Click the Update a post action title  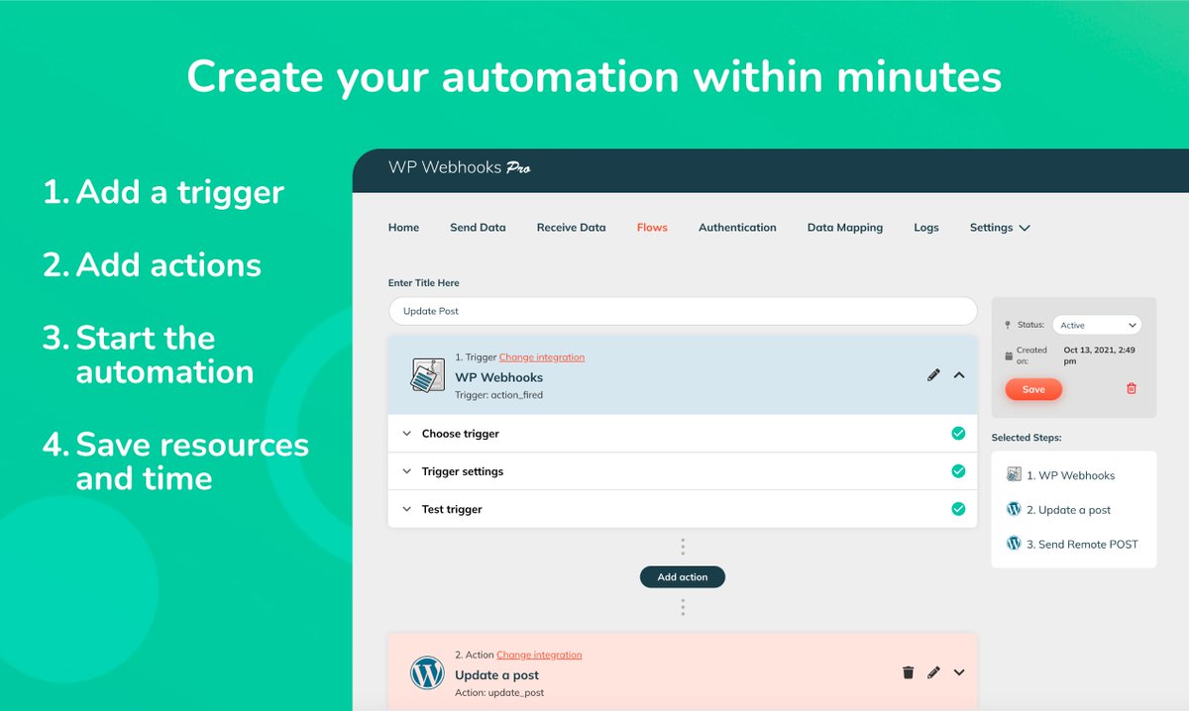(496, 674)
